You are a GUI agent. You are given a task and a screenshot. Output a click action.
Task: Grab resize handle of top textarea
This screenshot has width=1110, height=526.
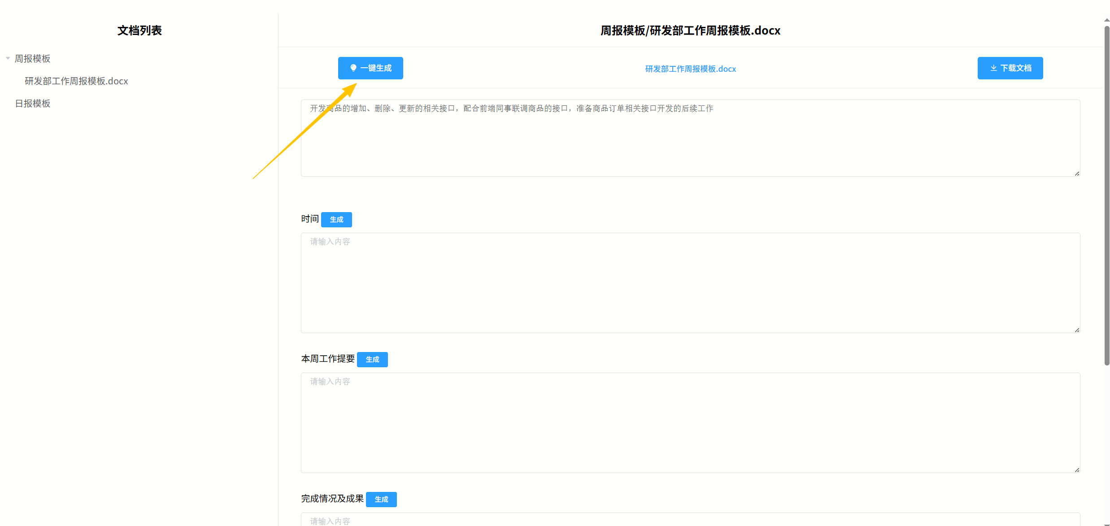[1077, 174]
